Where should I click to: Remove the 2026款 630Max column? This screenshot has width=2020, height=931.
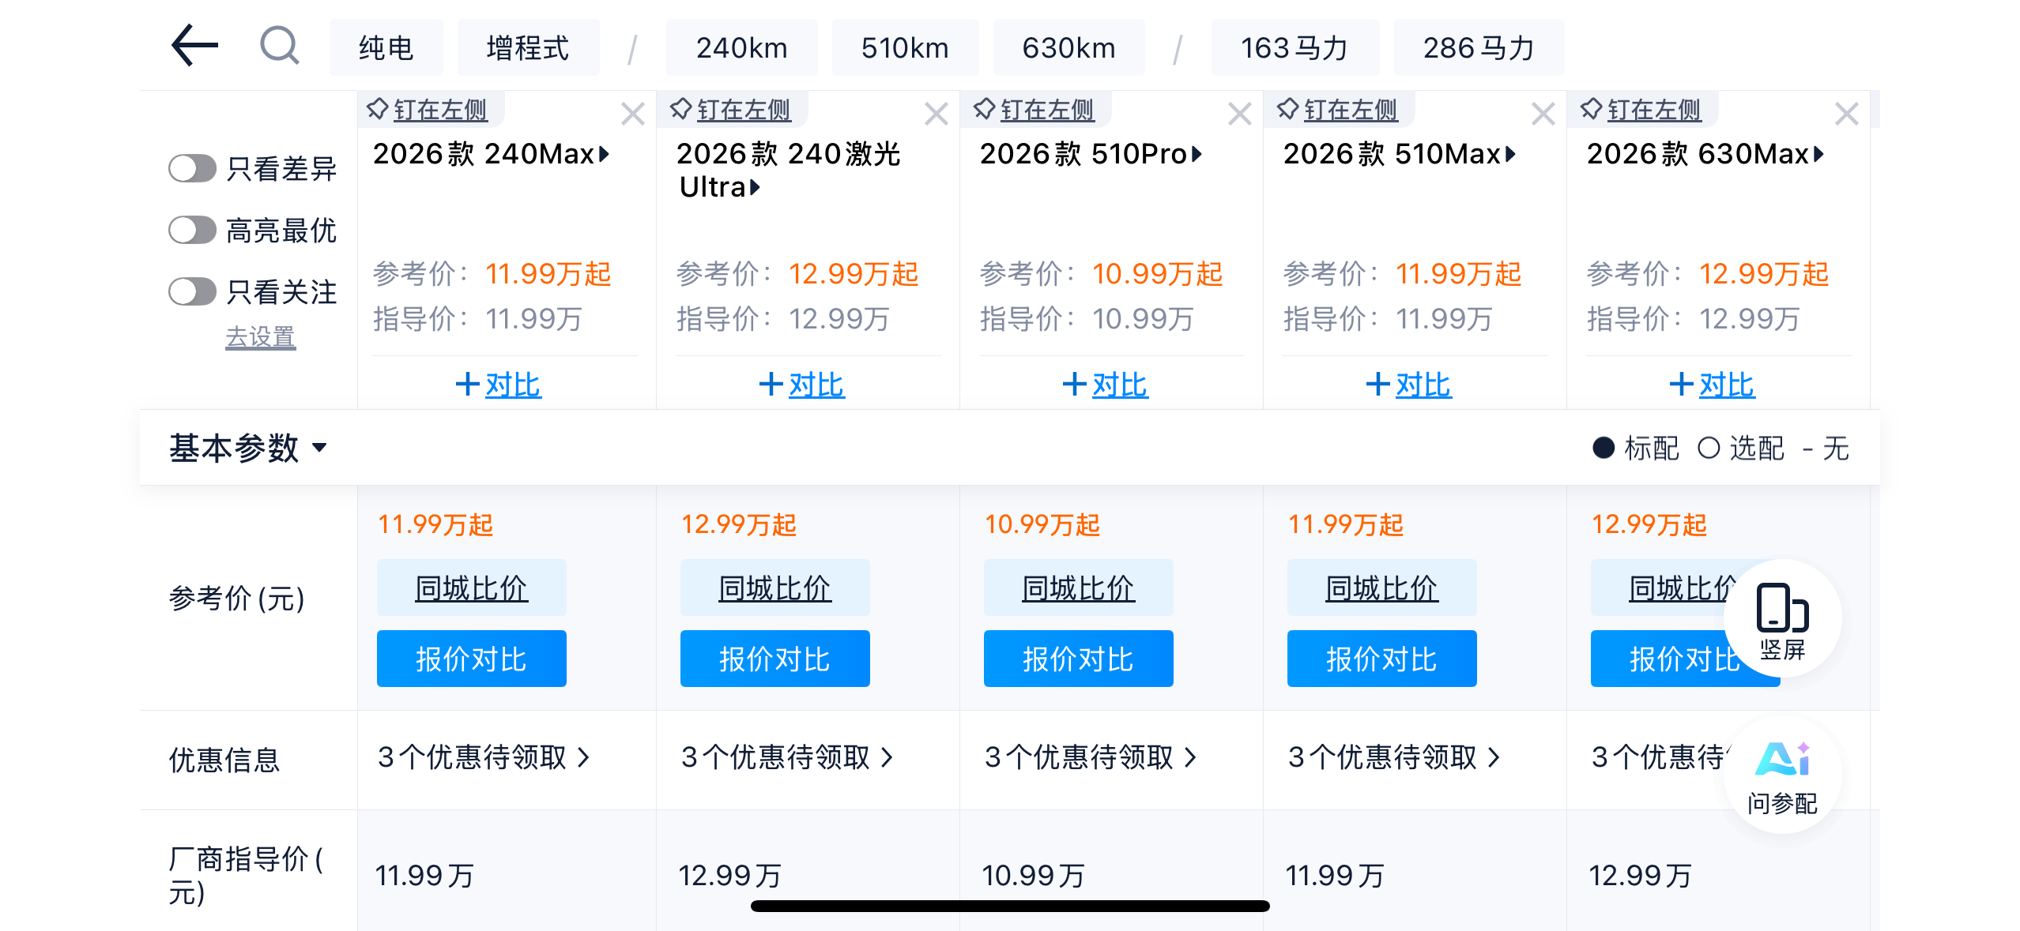(x=1846, y=114)
